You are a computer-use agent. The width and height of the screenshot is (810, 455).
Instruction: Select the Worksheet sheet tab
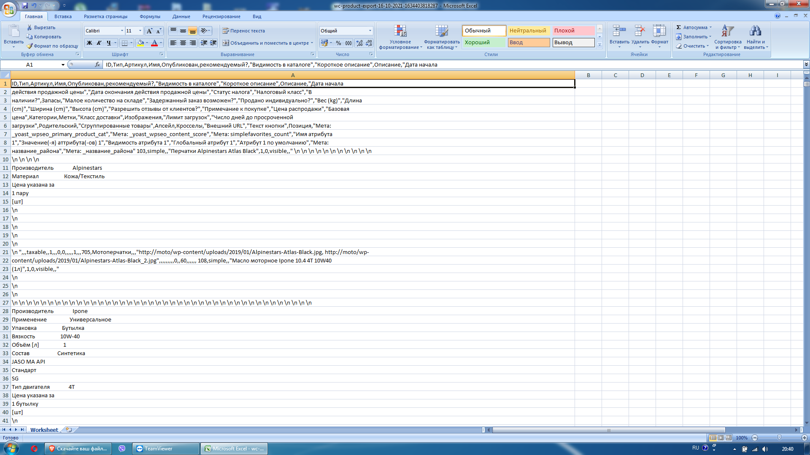pyautogui.click(x=44, y=430)
